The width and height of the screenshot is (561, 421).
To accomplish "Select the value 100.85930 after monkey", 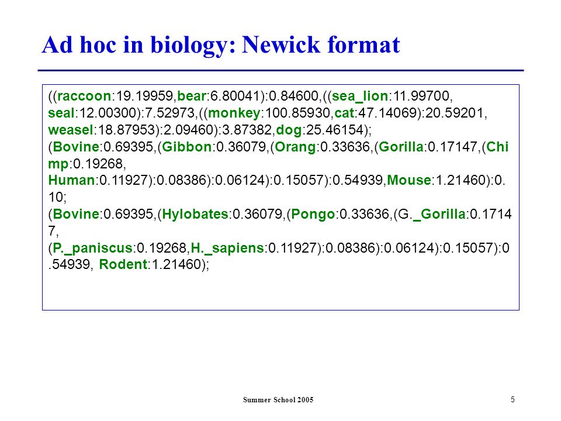I will point(297,113).
